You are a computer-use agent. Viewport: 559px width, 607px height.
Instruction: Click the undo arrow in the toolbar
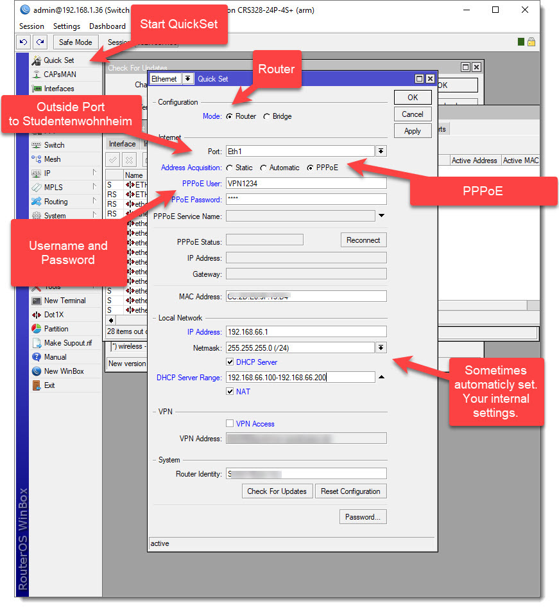coord(24,42)
